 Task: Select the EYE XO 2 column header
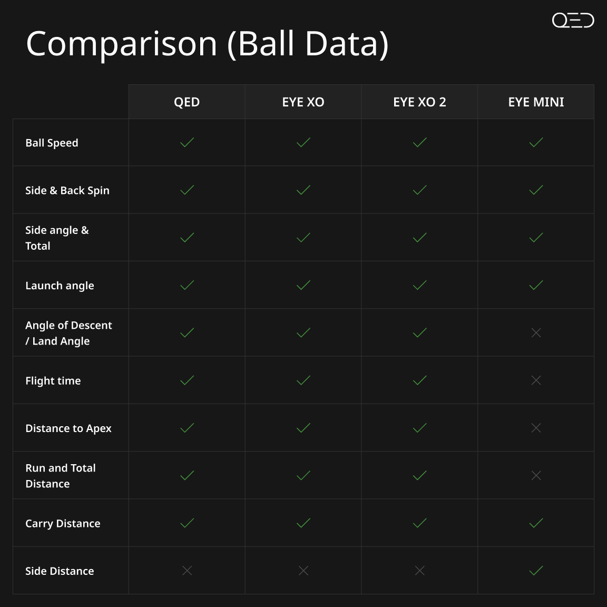pyautogui.click(x=419, y=102)
